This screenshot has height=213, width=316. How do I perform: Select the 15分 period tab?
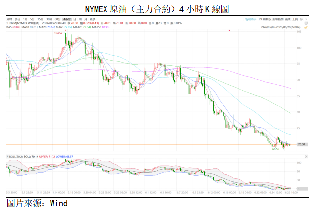40,19
